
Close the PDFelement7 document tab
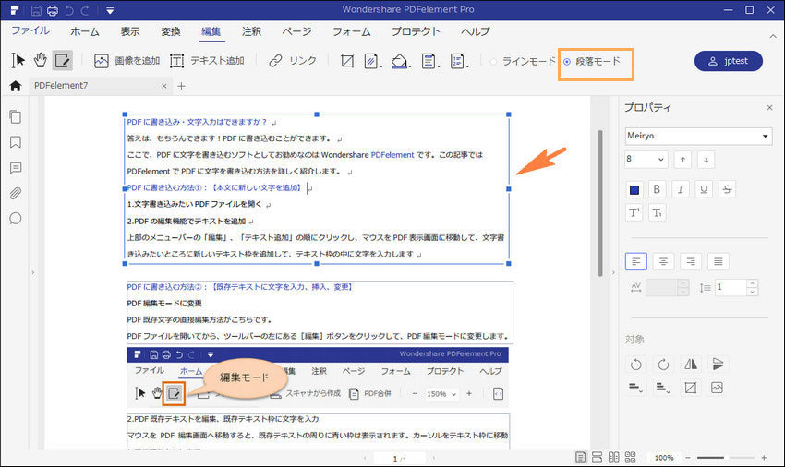point(164,86)
